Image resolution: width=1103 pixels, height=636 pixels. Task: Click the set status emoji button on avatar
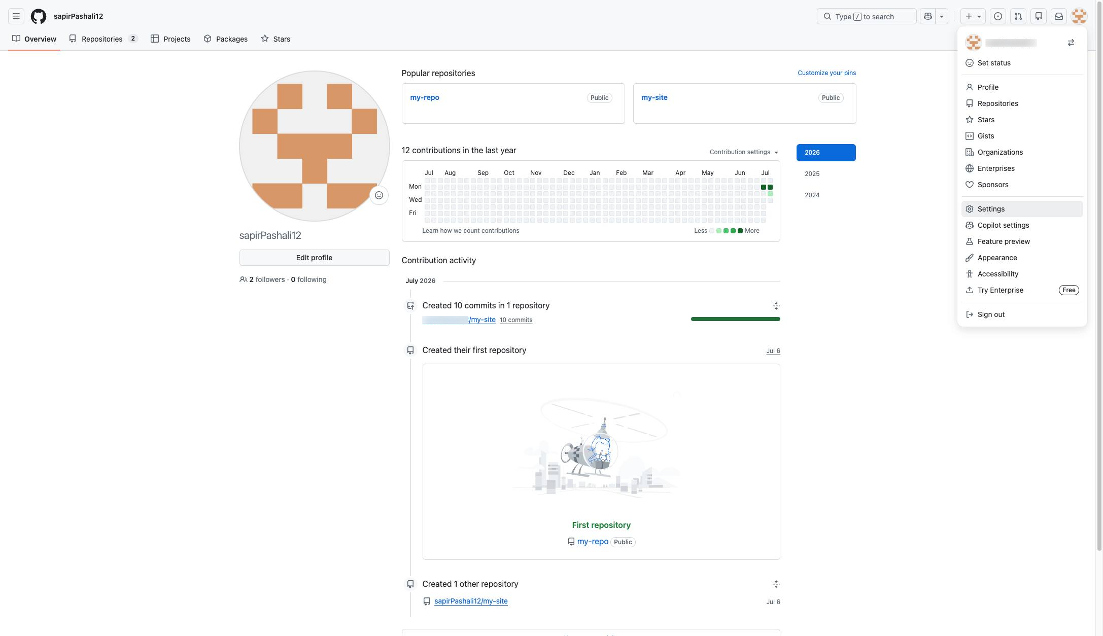pyautogui.click(x=379, y=195)
